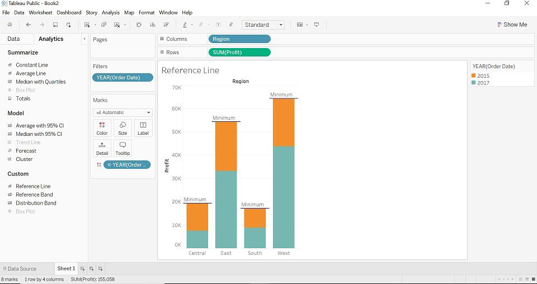Click the Tableau start page logo icon

10,25
